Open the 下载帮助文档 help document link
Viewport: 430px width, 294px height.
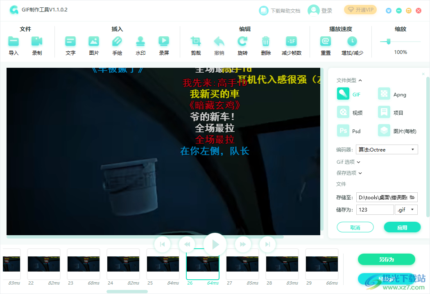280,11
